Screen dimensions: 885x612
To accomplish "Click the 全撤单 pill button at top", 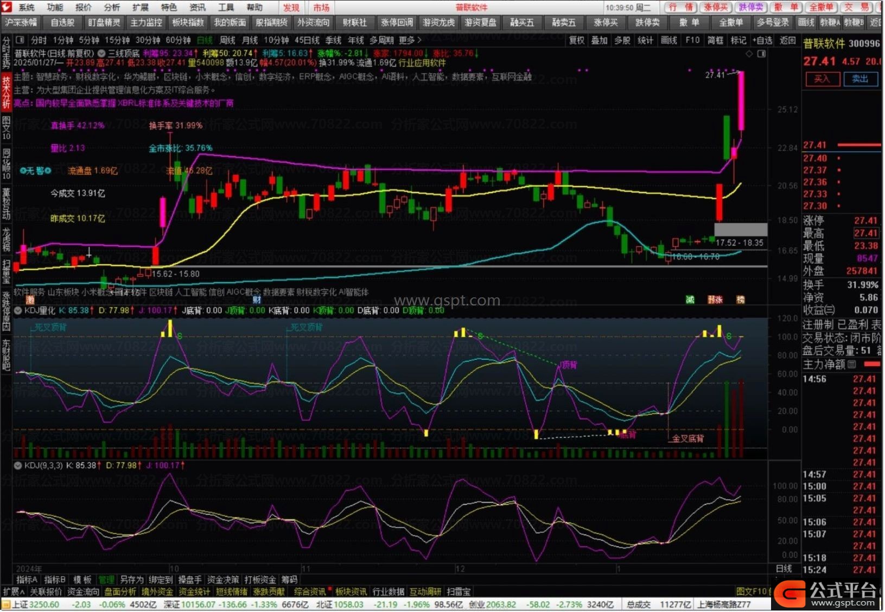I will tap(822, 7).
